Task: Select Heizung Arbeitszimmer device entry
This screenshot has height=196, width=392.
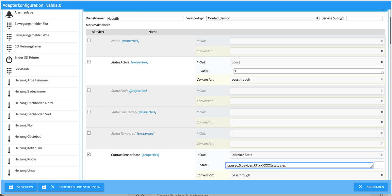Action: pyautogui.click(x=41, y=82)
